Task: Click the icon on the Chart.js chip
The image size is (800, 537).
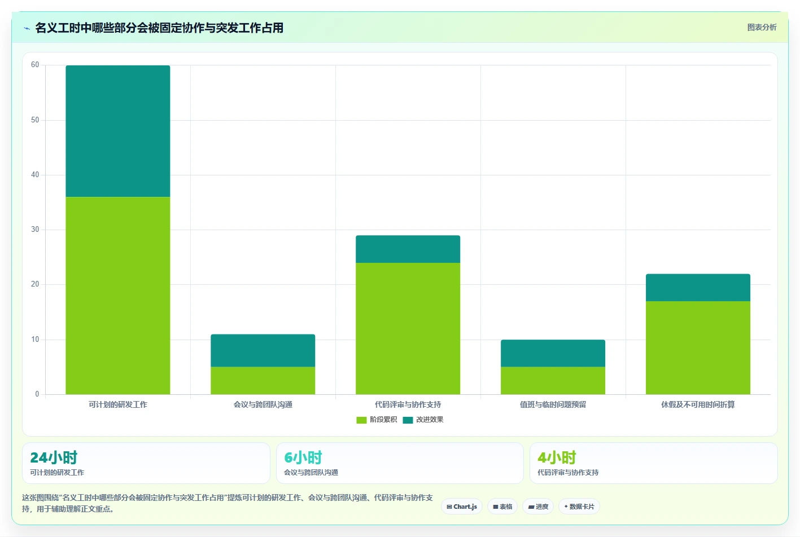Action: pos(449,507)
